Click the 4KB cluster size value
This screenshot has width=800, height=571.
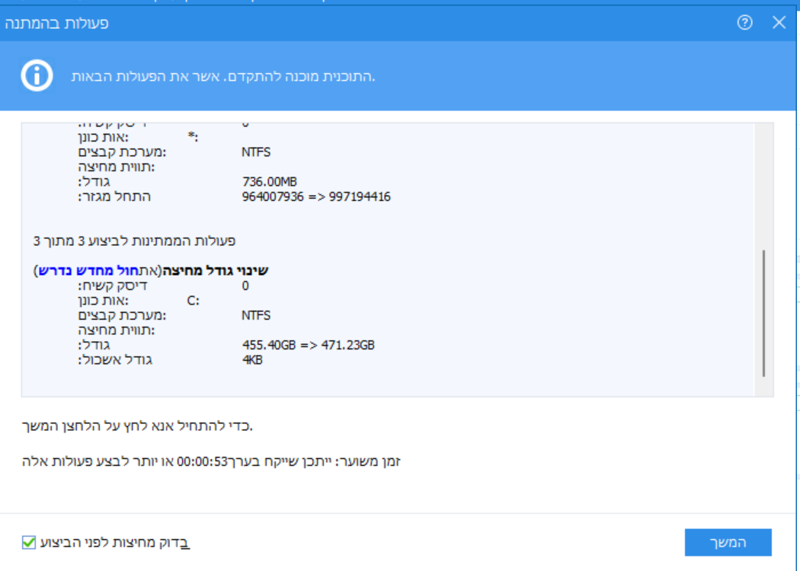252,360
